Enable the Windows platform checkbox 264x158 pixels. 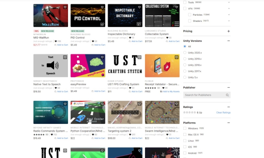(185, 128)
